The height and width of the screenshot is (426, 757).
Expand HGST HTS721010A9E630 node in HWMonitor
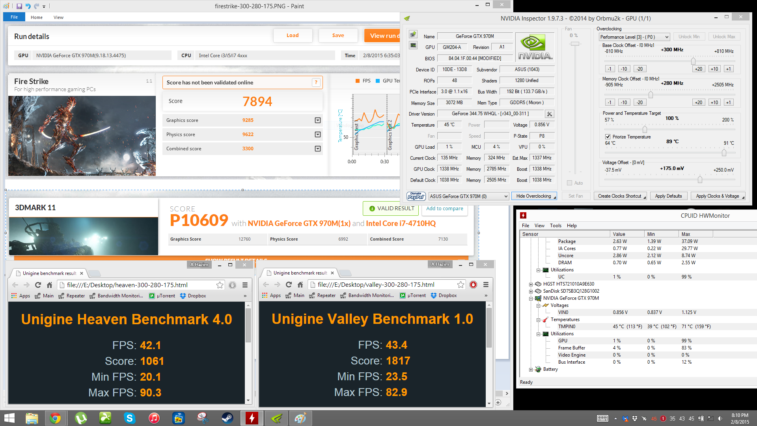pos(531,284)
